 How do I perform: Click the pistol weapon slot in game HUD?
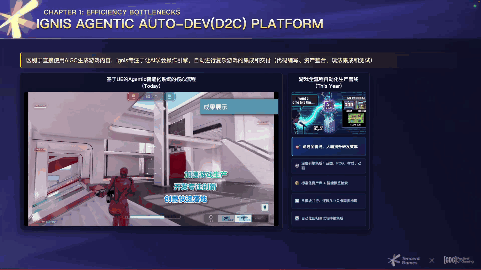tap(226, 219)
